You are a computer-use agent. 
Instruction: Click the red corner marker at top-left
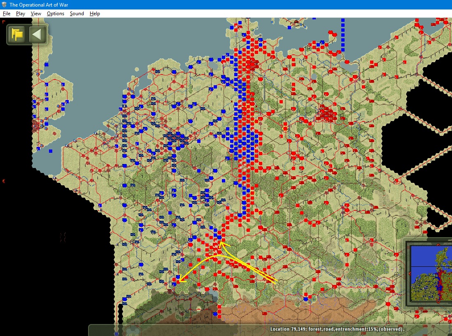[3, 22]
